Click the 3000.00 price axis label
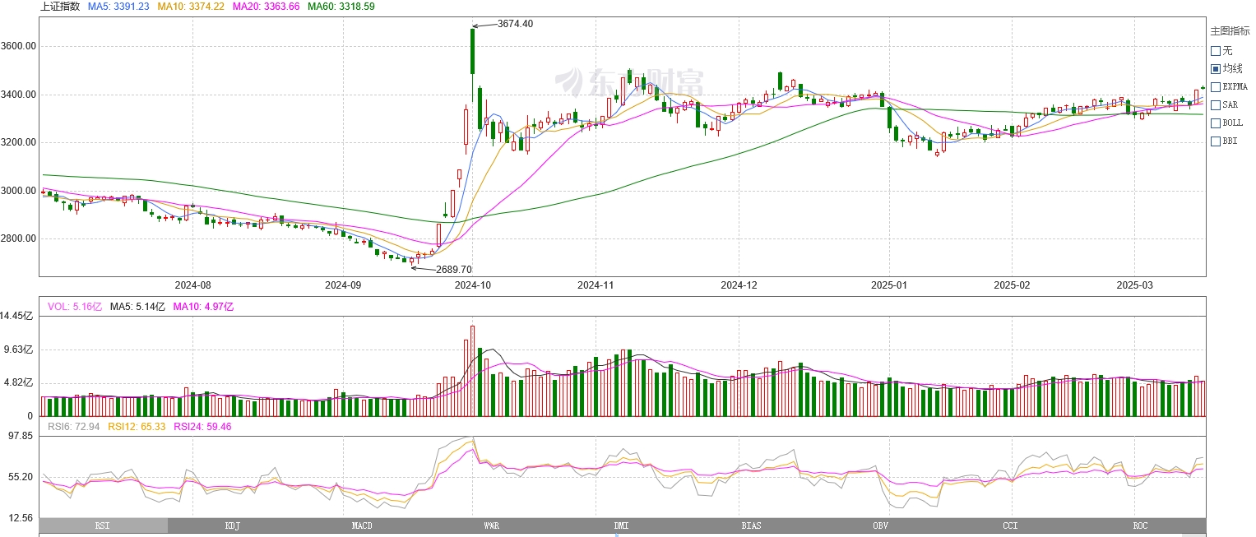The width and height of the screenshot is (1256, 537). click(19, 191)
